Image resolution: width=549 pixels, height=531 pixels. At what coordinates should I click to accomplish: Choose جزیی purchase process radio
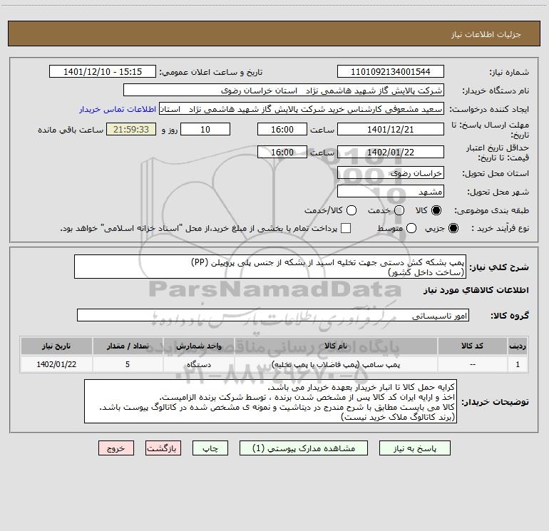(x=453, y=228)
